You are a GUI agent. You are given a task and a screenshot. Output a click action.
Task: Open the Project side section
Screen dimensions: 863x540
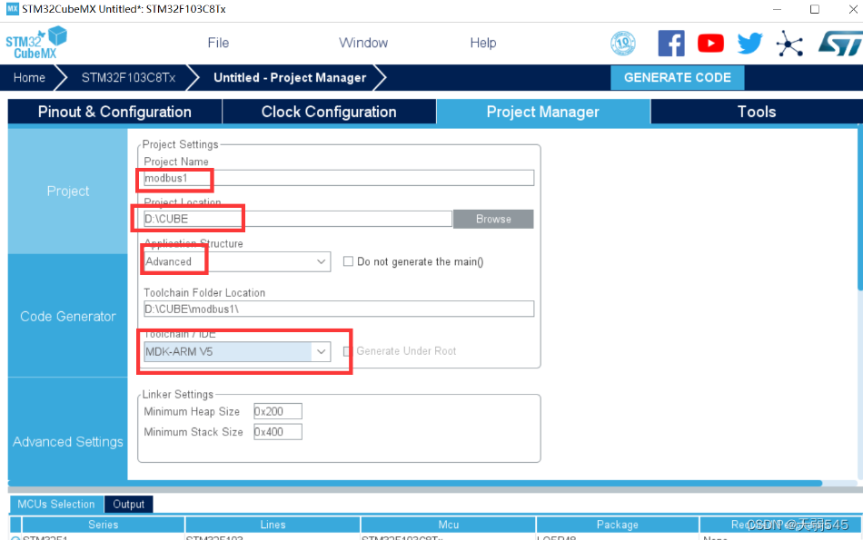coord(68,191)
